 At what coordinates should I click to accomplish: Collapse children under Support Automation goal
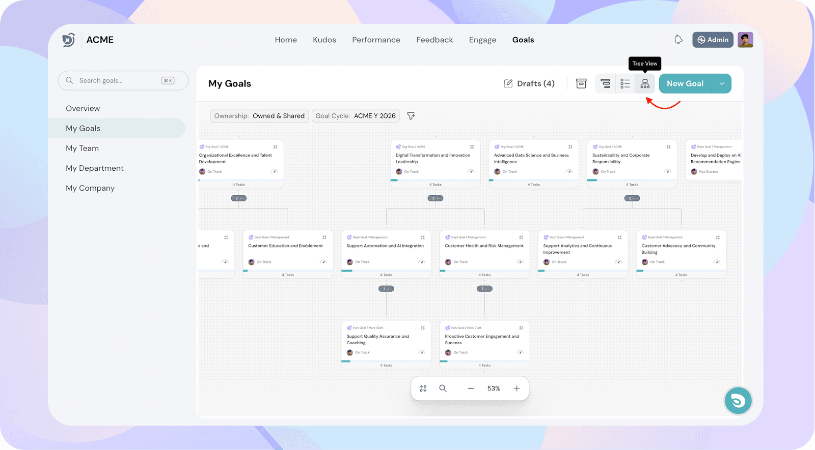[x=386, y=289]
